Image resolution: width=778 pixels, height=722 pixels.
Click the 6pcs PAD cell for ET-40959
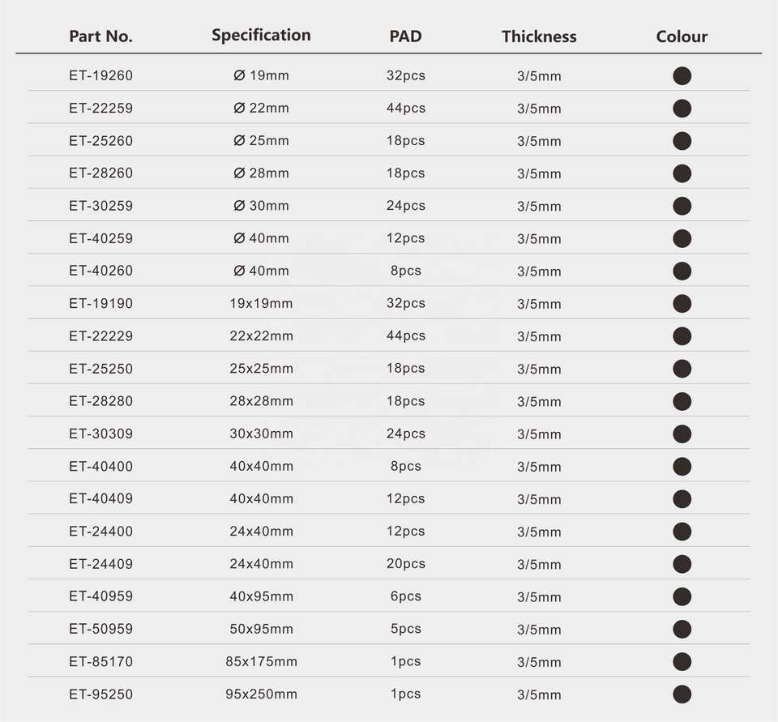(405, 596)
